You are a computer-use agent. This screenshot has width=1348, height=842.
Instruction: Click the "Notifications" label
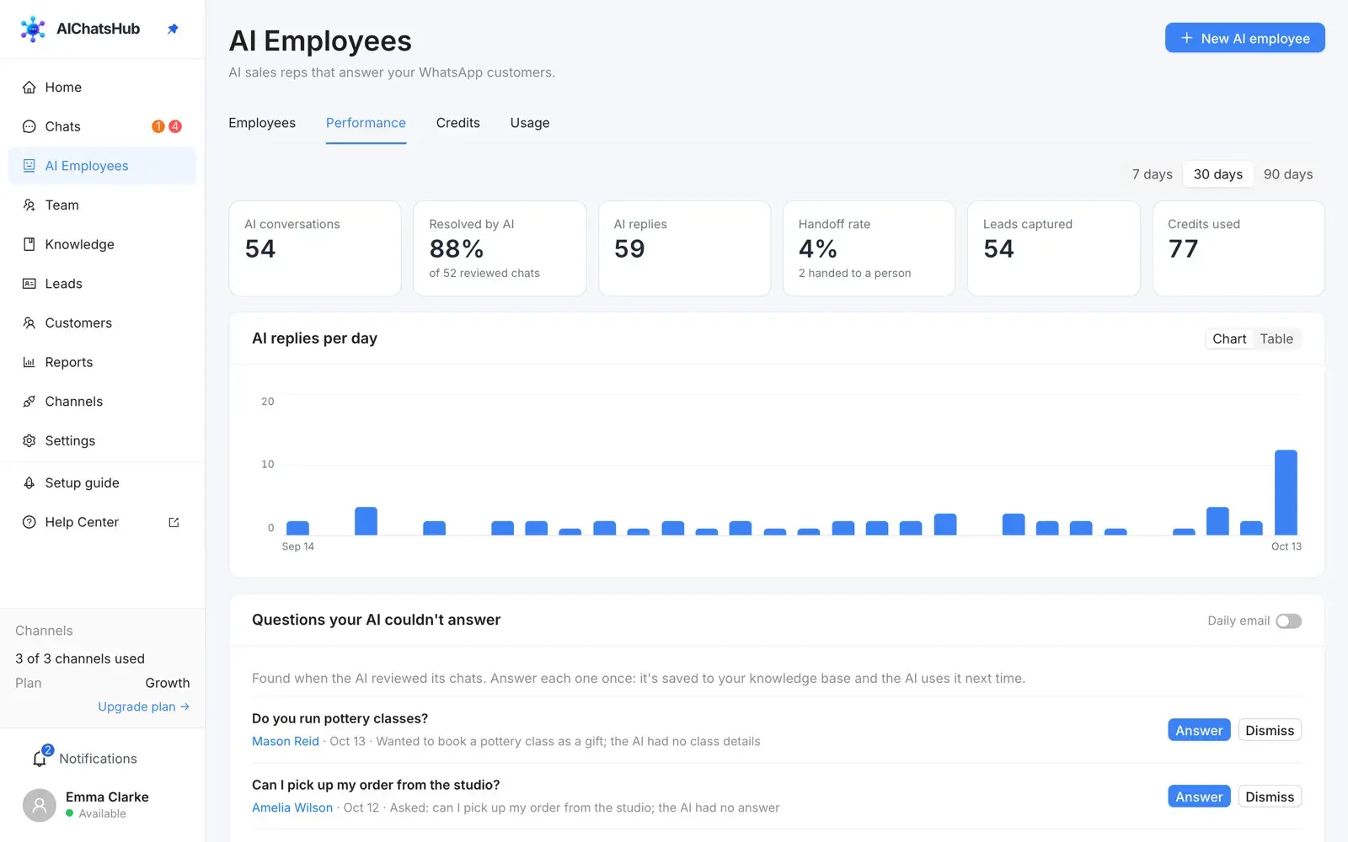[x=98, y=759]
